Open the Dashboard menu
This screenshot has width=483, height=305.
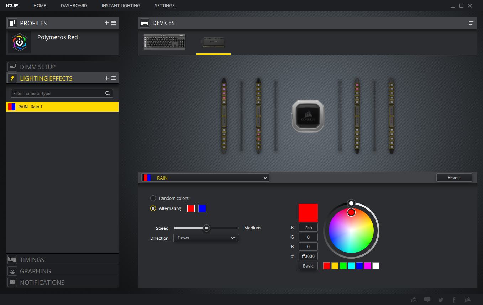[x=74, y=6]
